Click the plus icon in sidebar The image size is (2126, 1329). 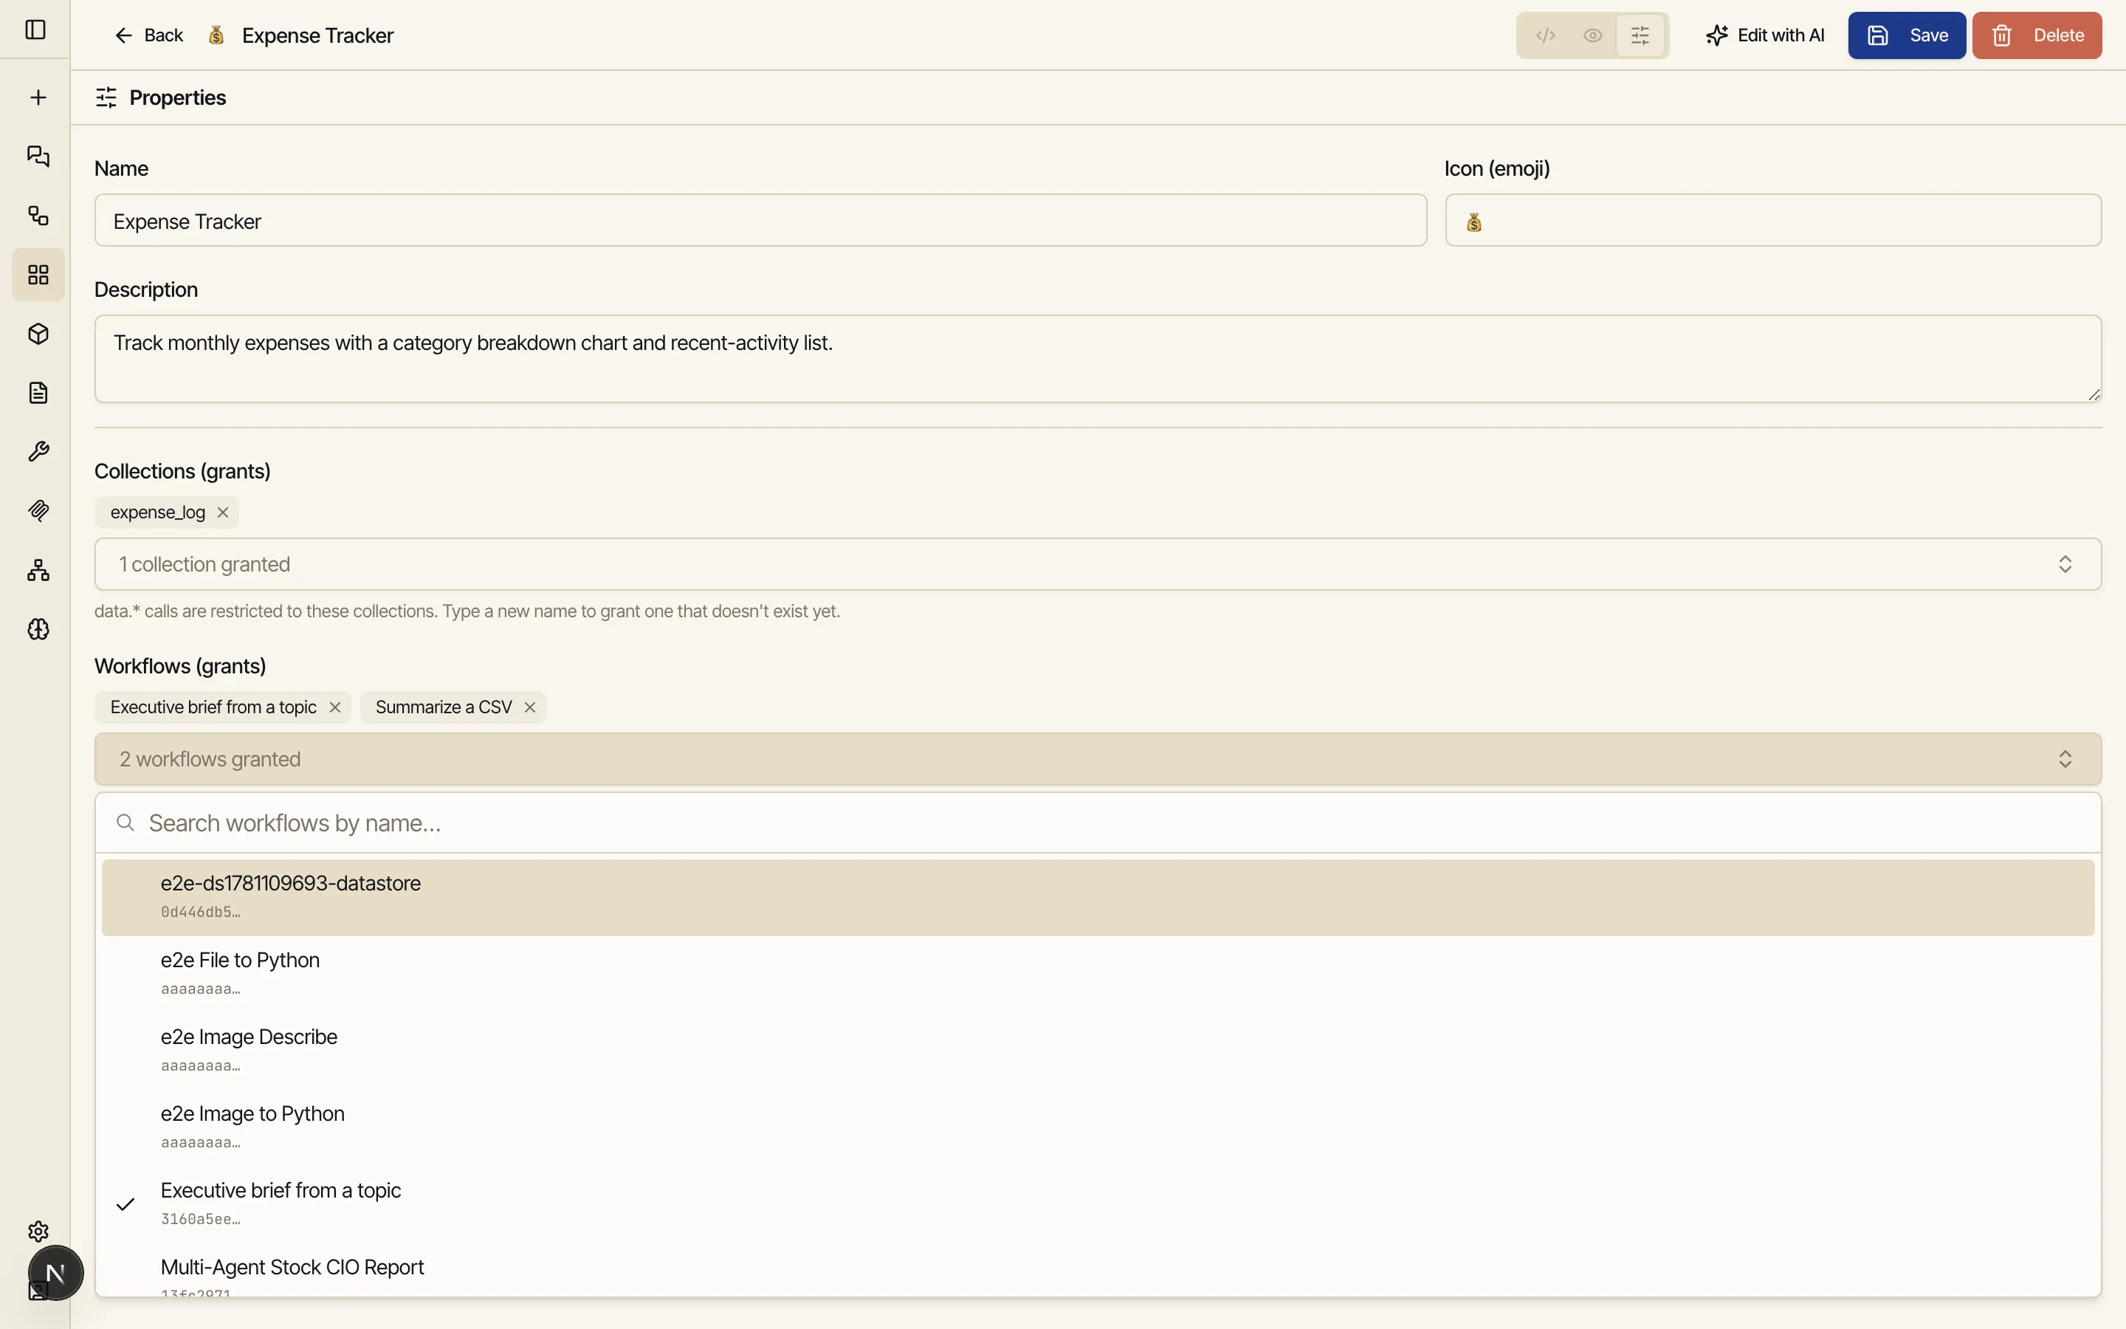(38, 97)
